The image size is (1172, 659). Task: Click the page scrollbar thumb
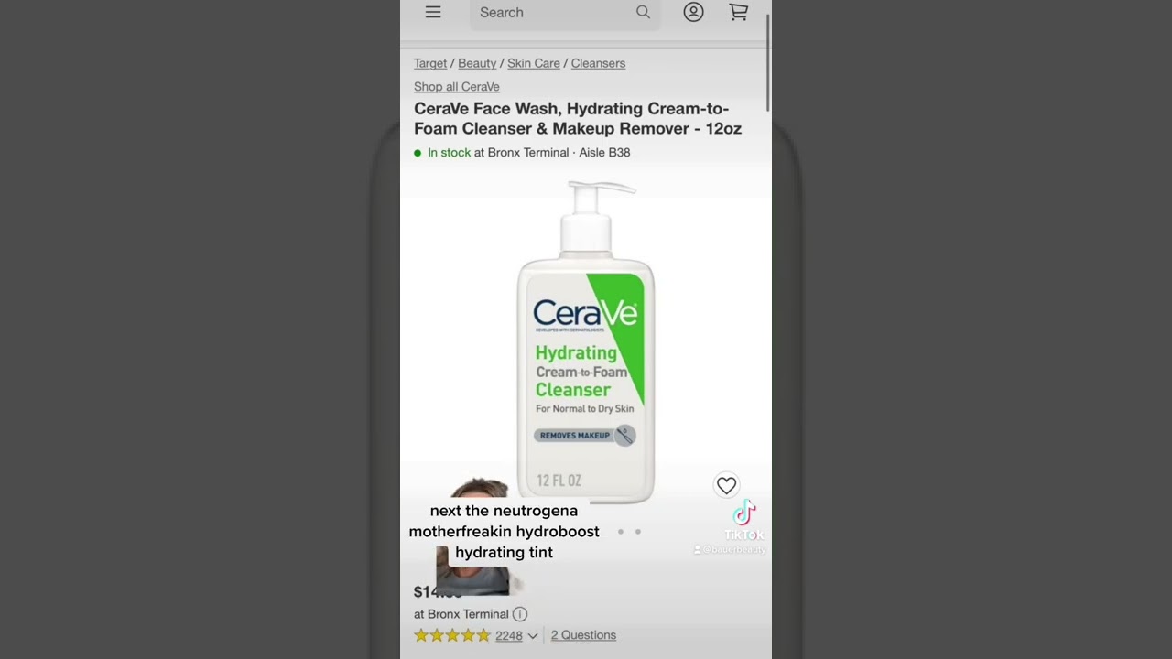click(767, 57)
